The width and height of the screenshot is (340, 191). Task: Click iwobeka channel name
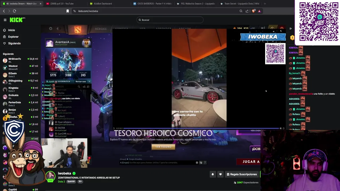coord(64,173)
